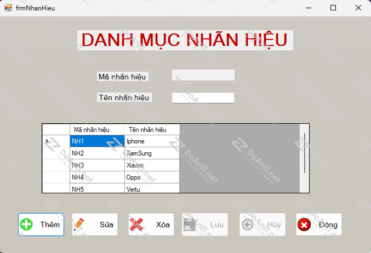Close the frmNhanHieu window

coord(358,8)
